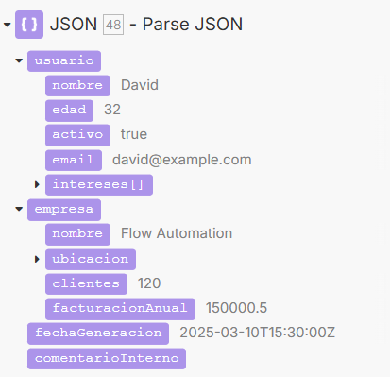This screenshot has width=390, height=377.
Task: Expand the intereses[] array
Action: [x=37, y=184]
